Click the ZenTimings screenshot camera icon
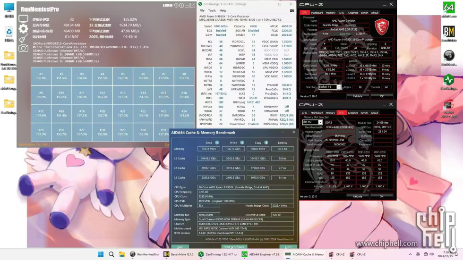Viewport: 463px width, 260px height. point(292,10)
